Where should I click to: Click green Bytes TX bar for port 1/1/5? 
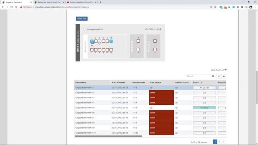(204, 108)
